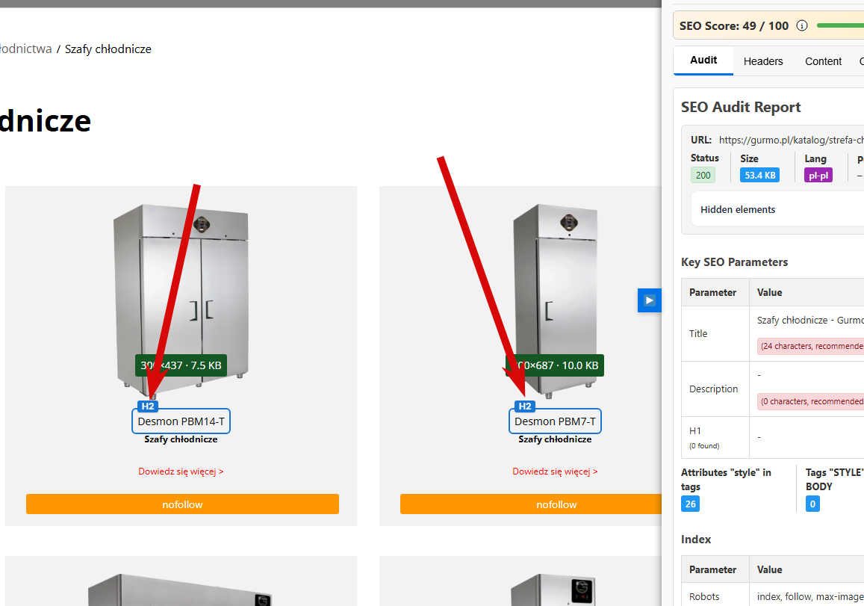
Task: Click the pl-pl language badge
Action: [x=818, y=176]
